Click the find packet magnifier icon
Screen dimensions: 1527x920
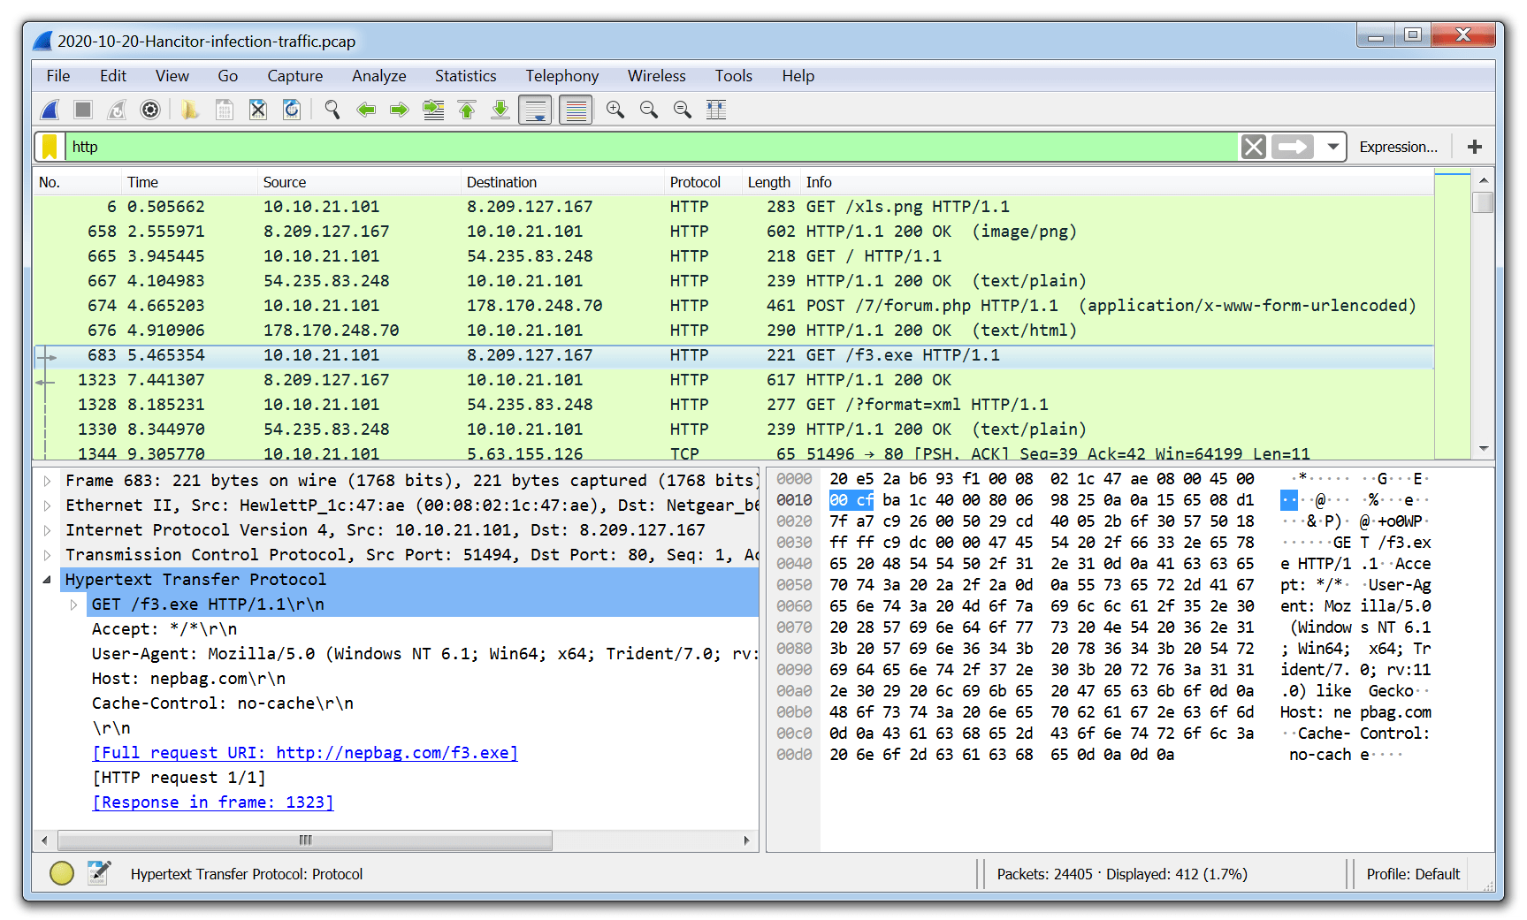pyautogui.click(x=332, y=109)
